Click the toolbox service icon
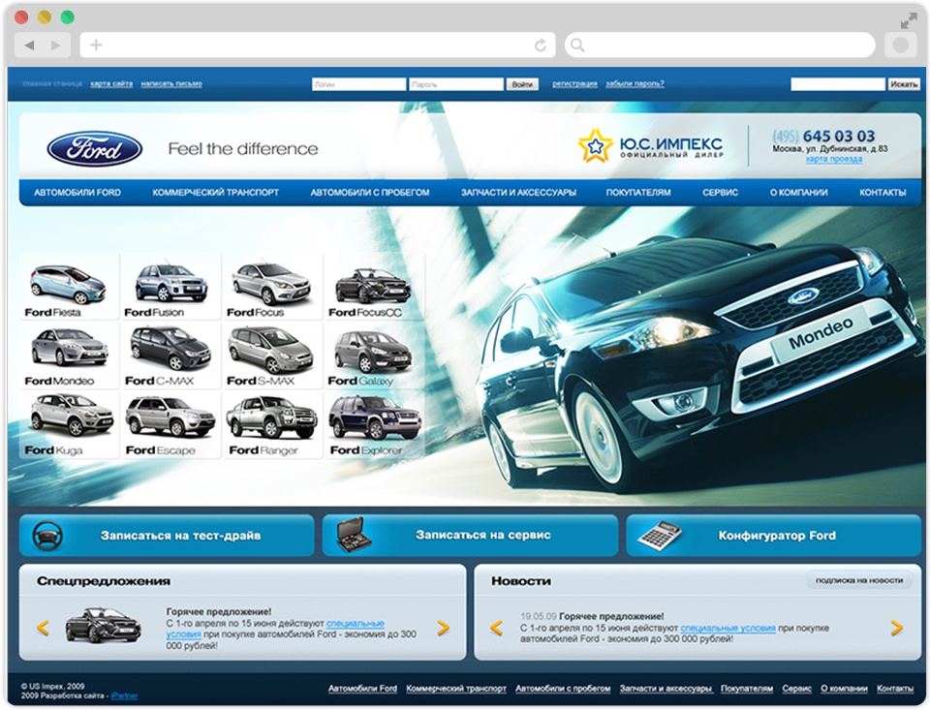The width and height of the screenshot is (930, 710). pyautogui.click(x=353, y=535)
